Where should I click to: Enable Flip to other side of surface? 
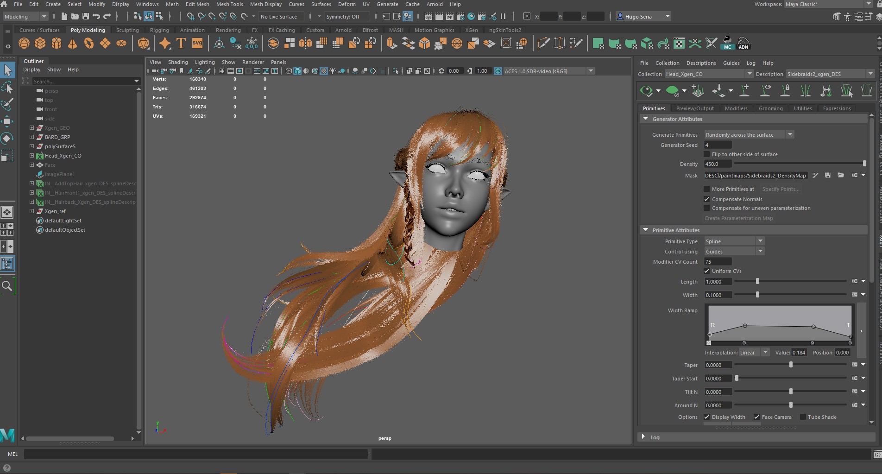[x=707, y=154]
